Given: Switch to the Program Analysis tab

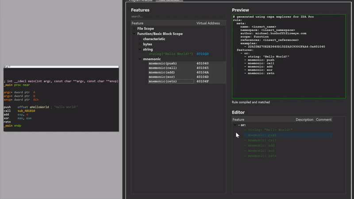Looking at the screenshot, I should (140, 1).
